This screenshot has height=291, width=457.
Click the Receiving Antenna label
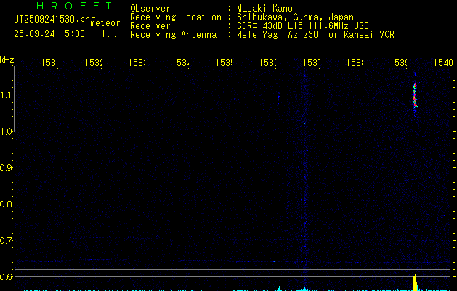(x=174, y=34)
